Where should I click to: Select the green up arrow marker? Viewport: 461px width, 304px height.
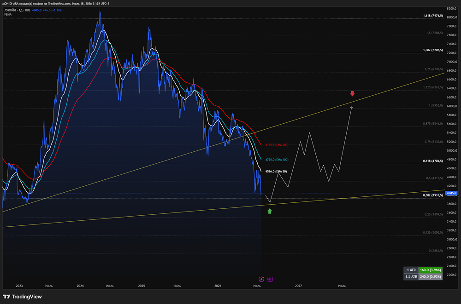point(270,211)
